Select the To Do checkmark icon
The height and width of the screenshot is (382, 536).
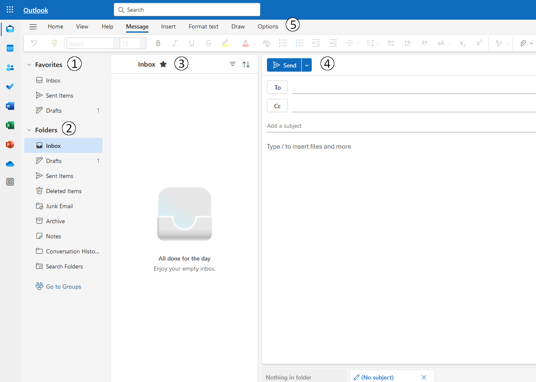click(x=10, y=87)
